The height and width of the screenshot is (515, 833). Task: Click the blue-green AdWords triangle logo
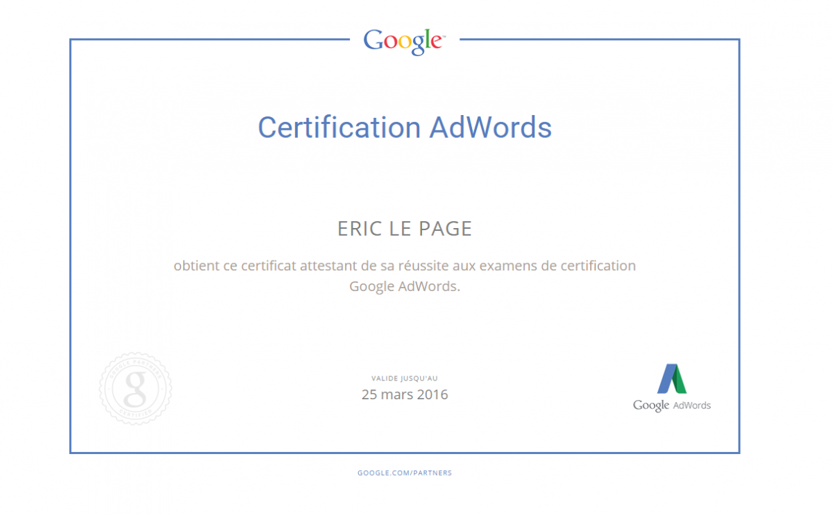[x=671, y=378]
